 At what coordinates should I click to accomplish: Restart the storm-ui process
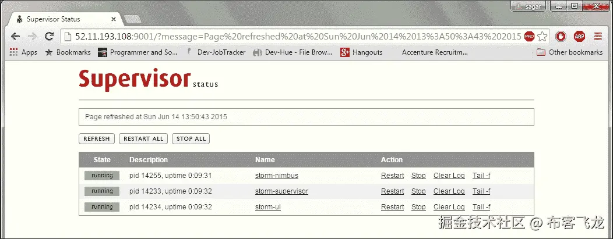(x=393, y=207)
